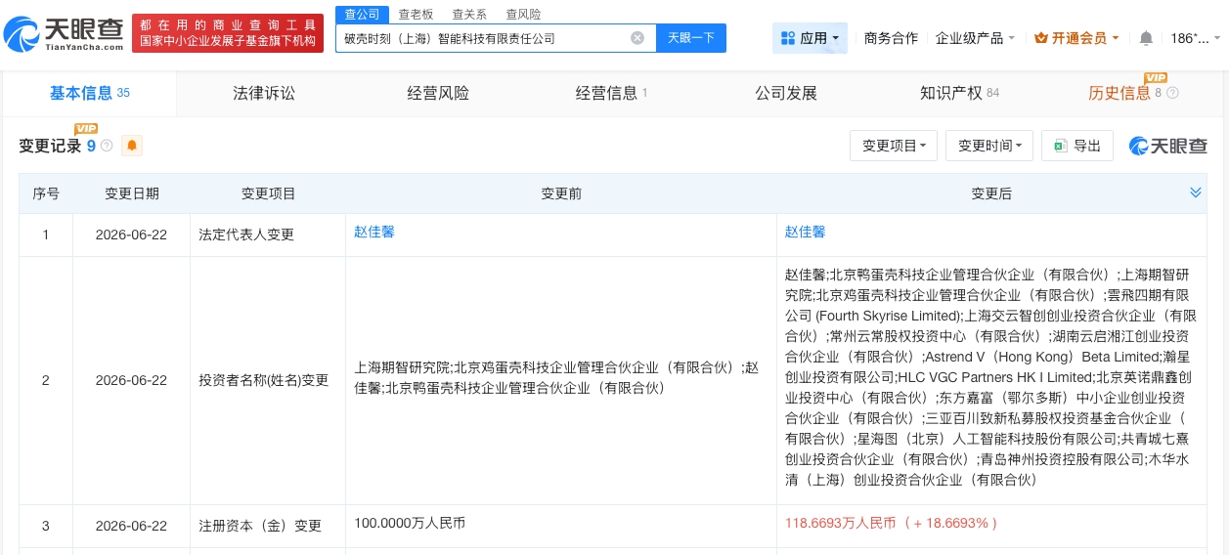Open the notification bell in the header
This screenshot has width=1229, height=555.
[1146, 38]
